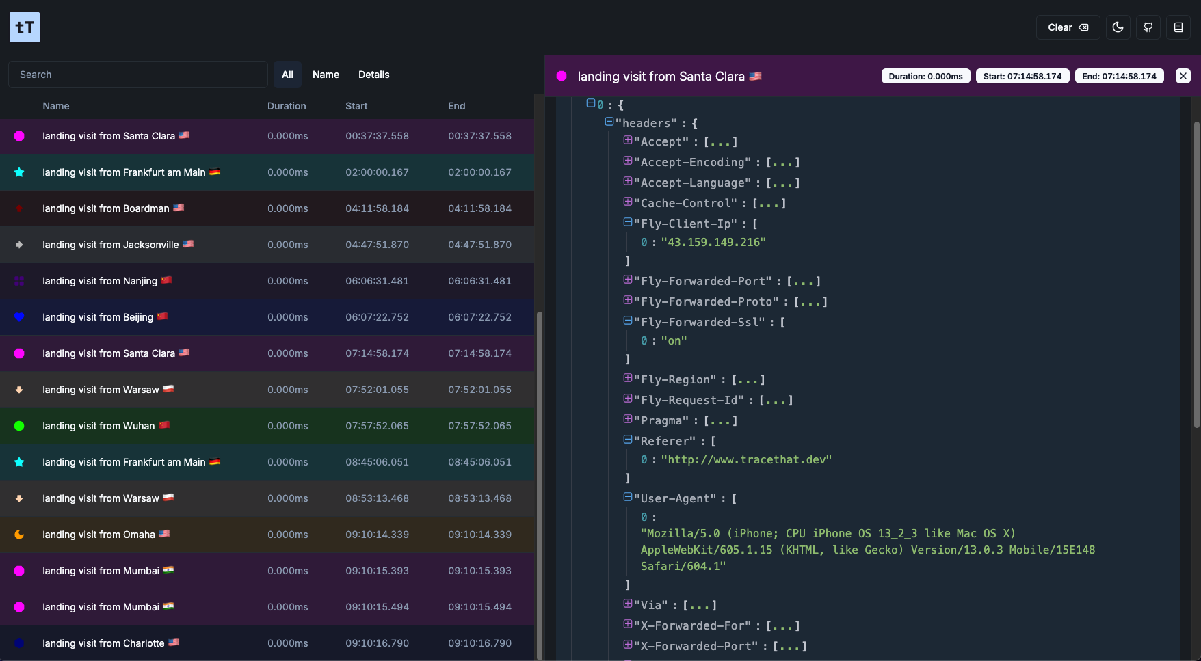Image resolution: width=1201 pixels, height=661 pixels.
Task: Collapse the "Fly-Client-Ip" node
Action: coord(628,222)
